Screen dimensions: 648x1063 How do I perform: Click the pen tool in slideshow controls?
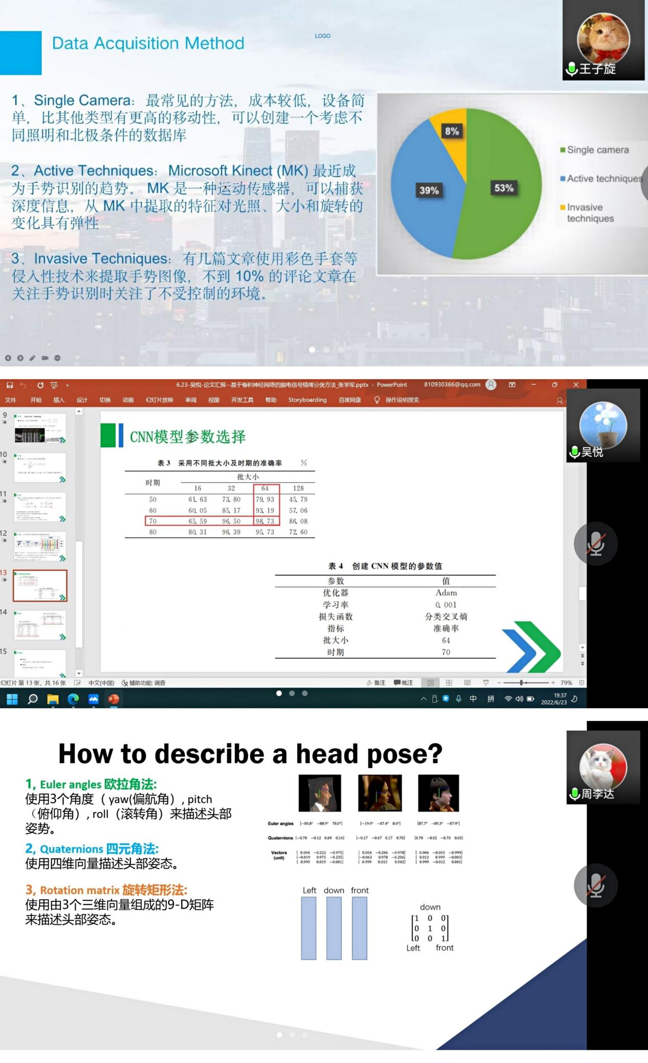point(32,358)
